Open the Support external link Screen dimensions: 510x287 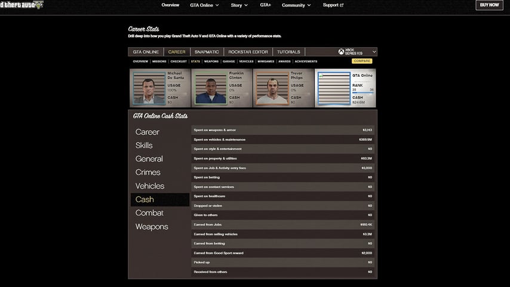[x=333, y=5]
